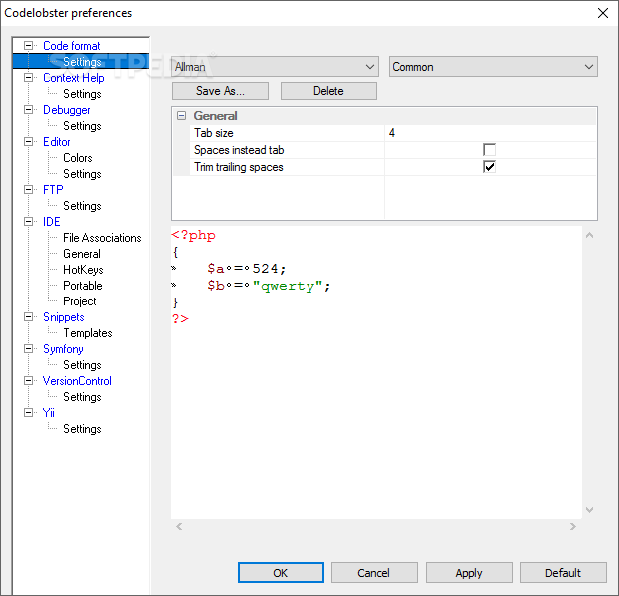Click preview scroll down arrow
619x596 pixels.
tap(590, 510)
